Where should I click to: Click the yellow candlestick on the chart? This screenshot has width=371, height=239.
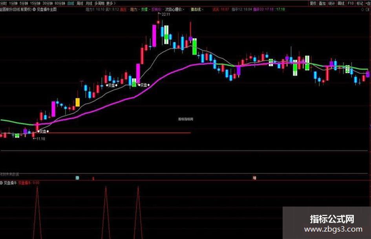(x=77, y=102)
